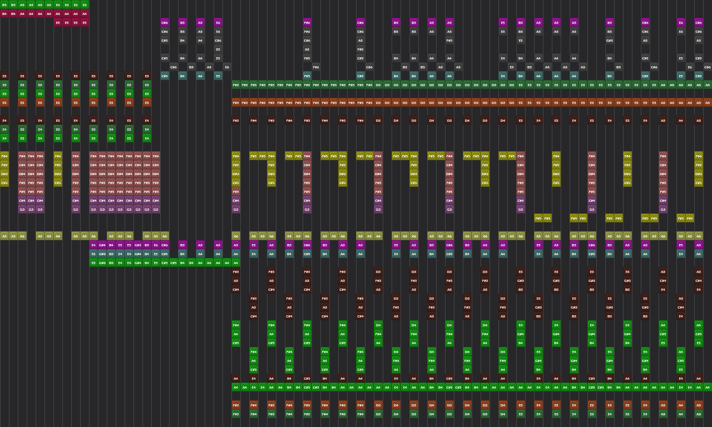Select the teal E3 note cell

pyautogui.click(x=93, y=254)
